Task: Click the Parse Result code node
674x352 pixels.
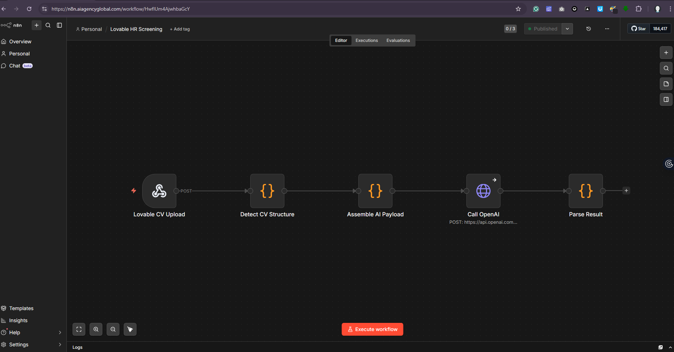Action: pos(585,191)
